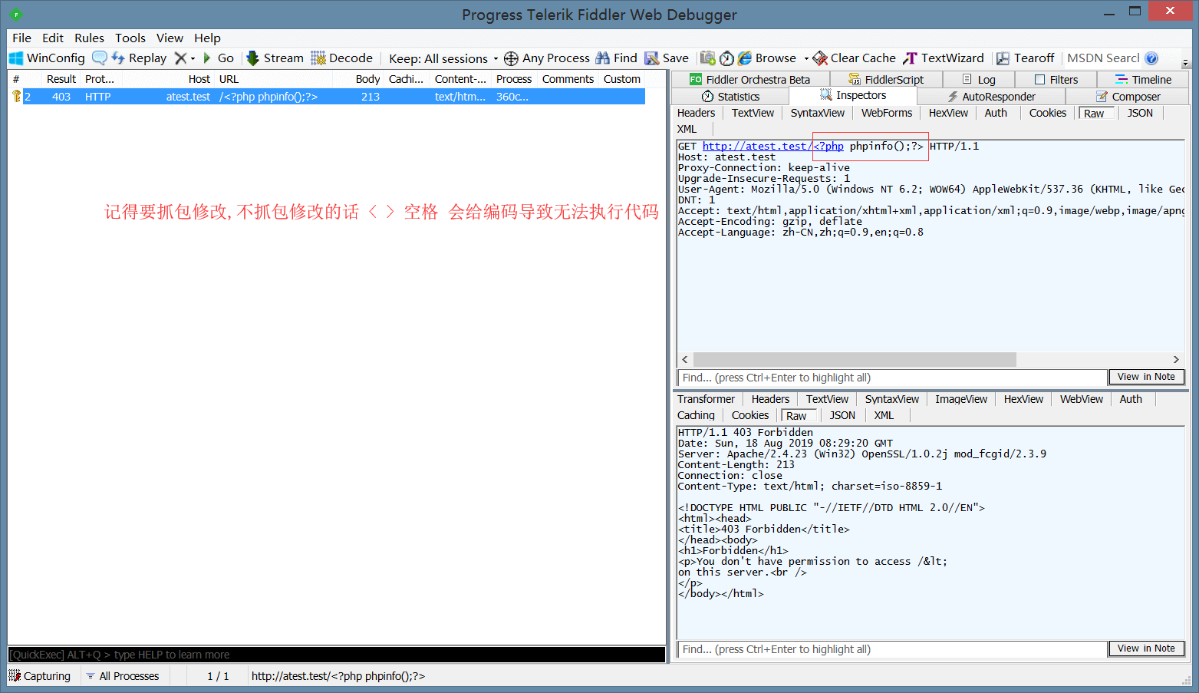Click request horizontal scrollbar left arrow
The width and height of the screenshot is (1199, 693).
point(685,360)
